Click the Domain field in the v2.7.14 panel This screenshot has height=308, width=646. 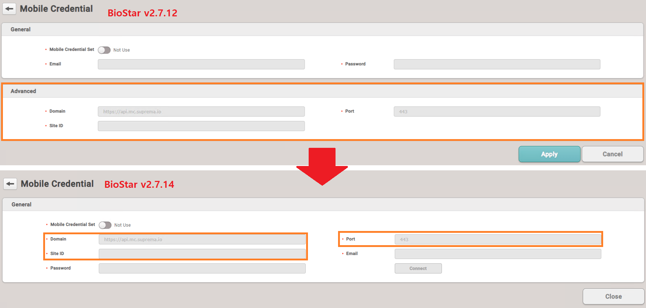202,239
